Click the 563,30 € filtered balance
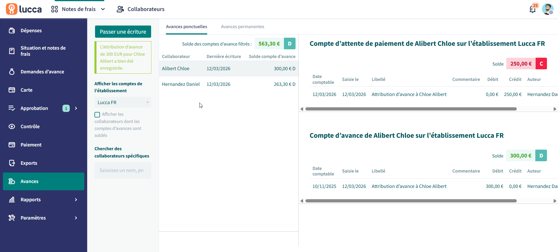Screen dimensions: 558x252 [269, 44]
